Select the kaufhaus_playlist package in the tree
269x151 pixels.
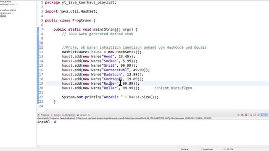point(8,10)
